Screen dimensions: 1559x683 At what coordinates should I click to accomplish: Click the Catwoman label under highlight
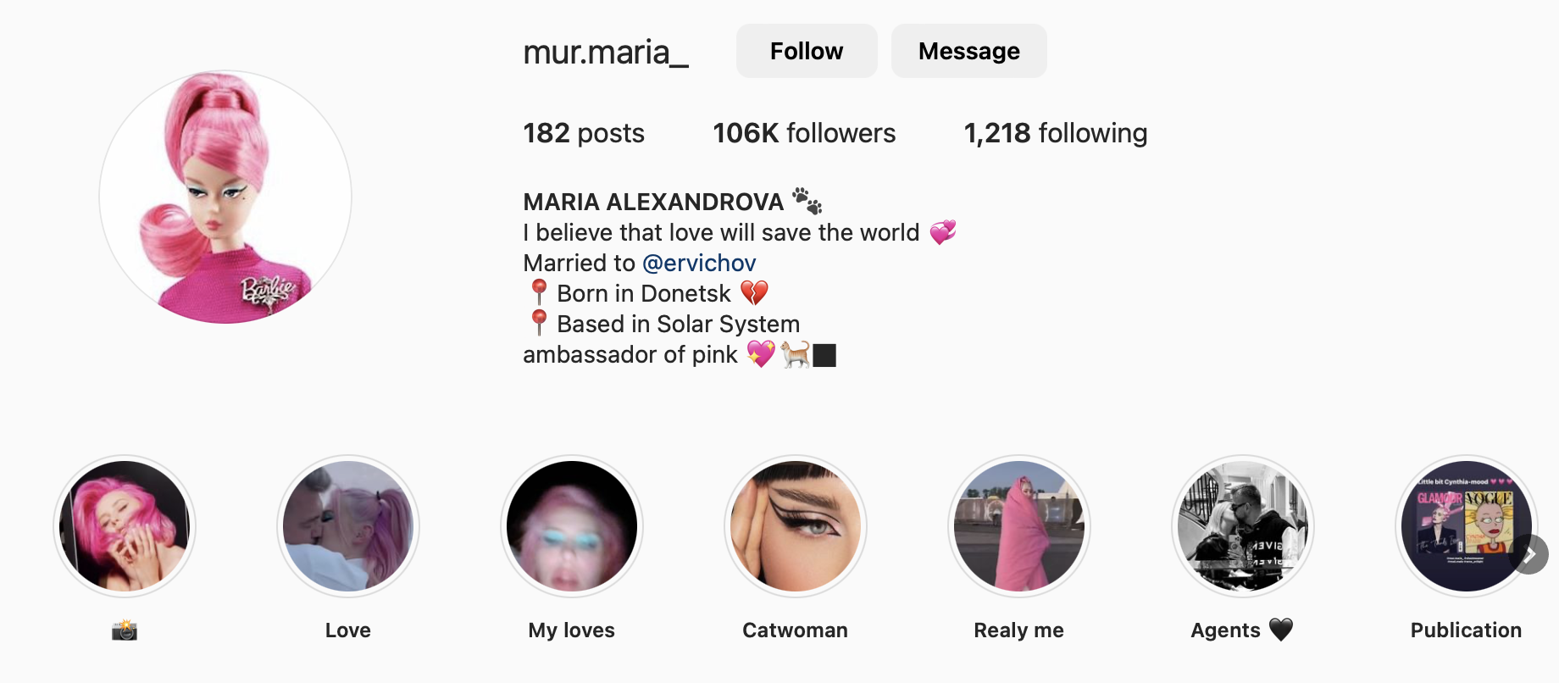tap(796, 630)
